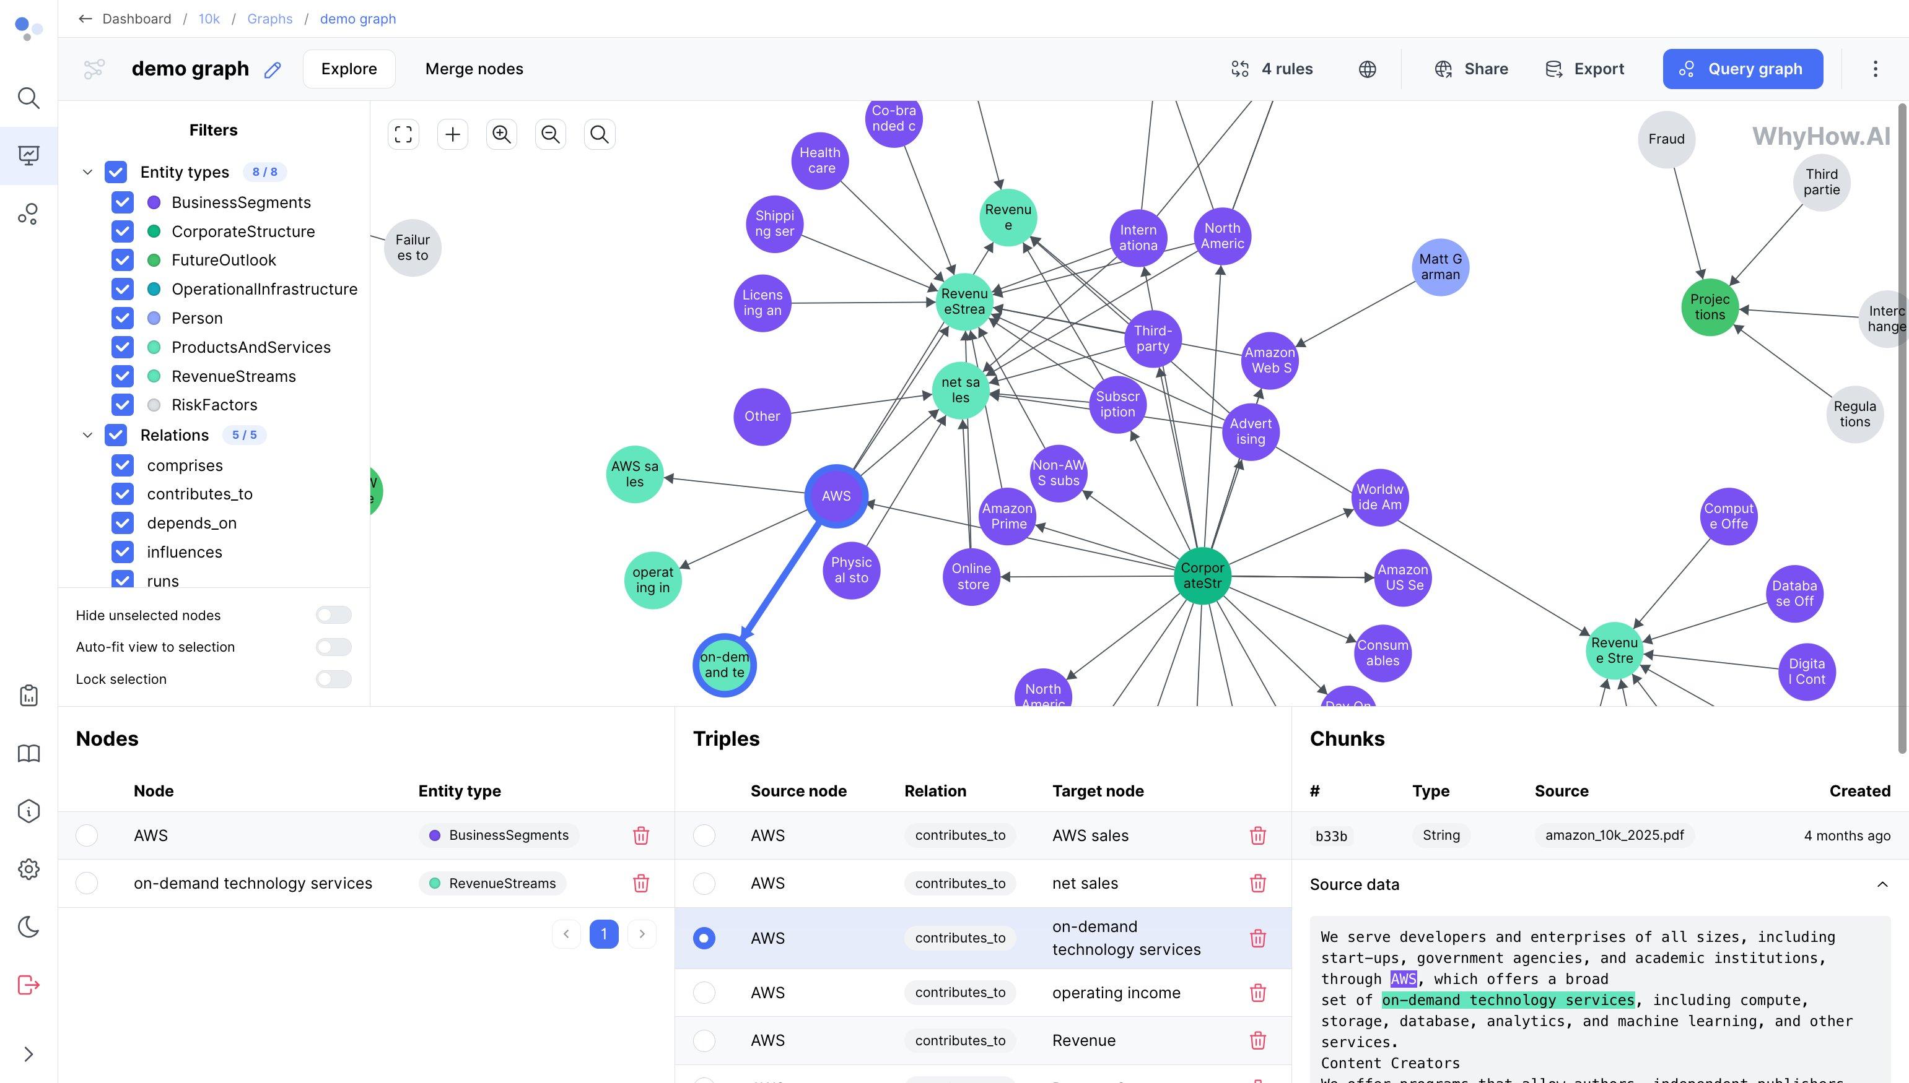Open the Graphs breadcrumb link
Screen dimensions: 1909x1083
[x=269, y=19]
